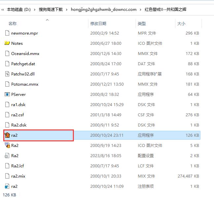Image resolution: width=214 pixels, height=198 pixels.
Task: Sort by 名称 column header
Action: [13, 24]
